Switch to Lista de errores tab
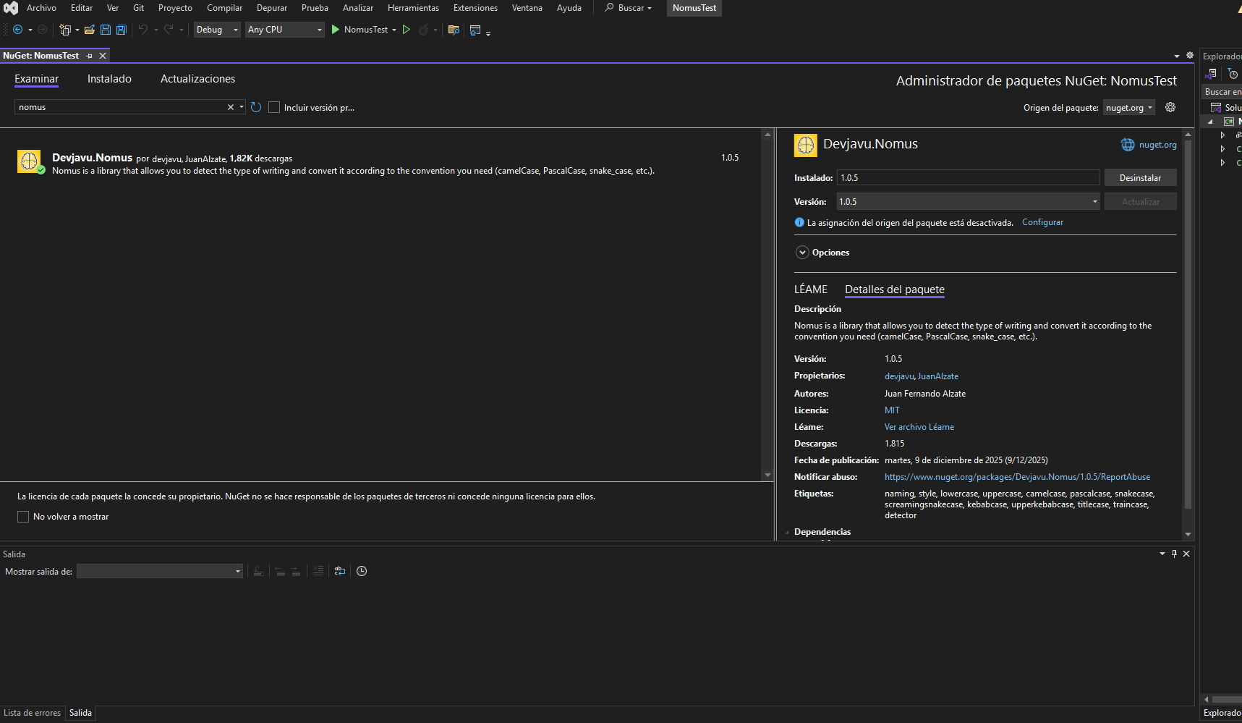This screenshot has width=1242, height=723. coord(33,713)
